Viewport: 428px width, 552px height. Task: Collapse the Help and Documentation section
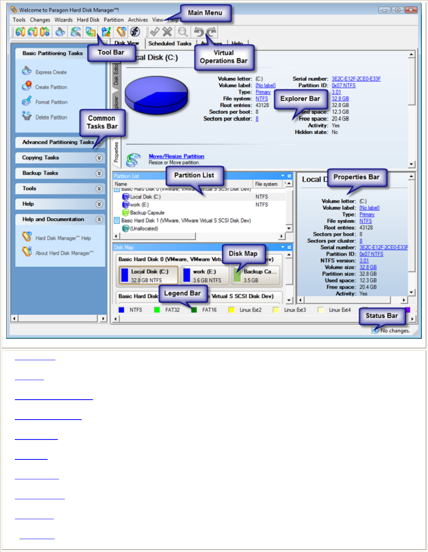pyautogui.click(x=99, y=220)
